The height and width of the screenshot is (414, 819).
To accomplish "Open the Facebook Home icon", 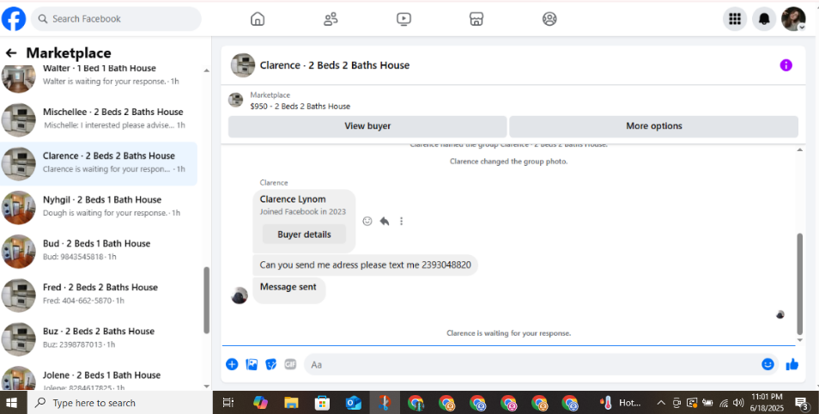I will (x=258, y=19).
